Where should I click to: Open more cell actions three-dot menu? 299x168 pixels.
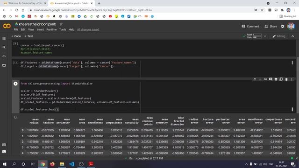[292, 79]
